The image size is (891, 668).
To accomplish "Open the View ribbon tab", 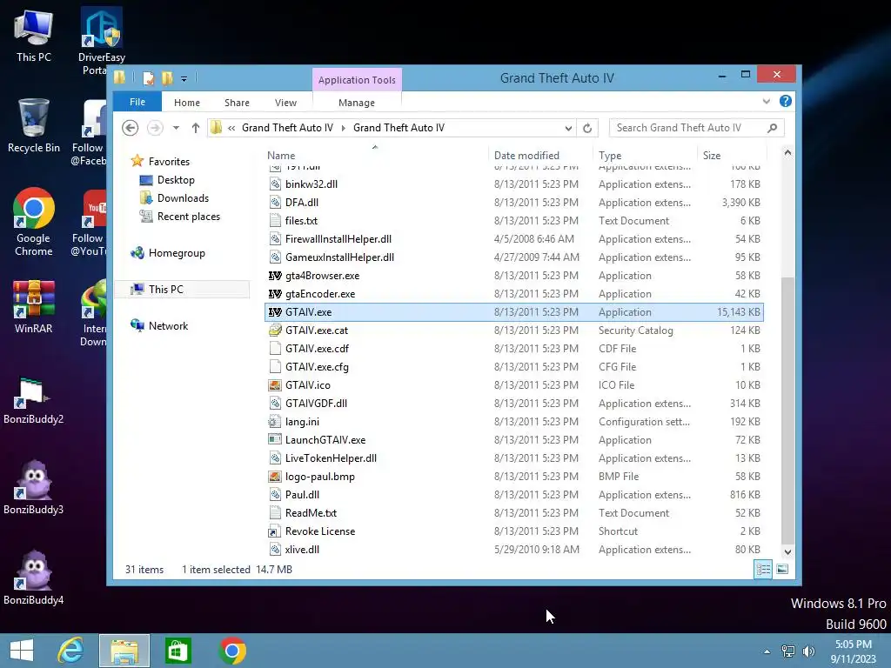I will [285, 103].
